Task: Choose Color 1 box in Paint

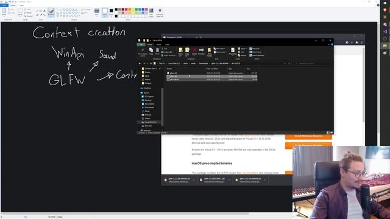Action: (x=105, y=12)
